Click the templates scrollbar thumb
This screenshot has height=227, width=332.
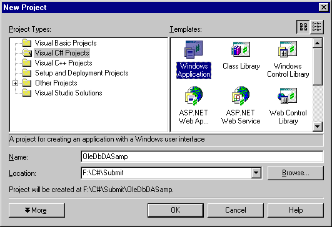(317, 67)
